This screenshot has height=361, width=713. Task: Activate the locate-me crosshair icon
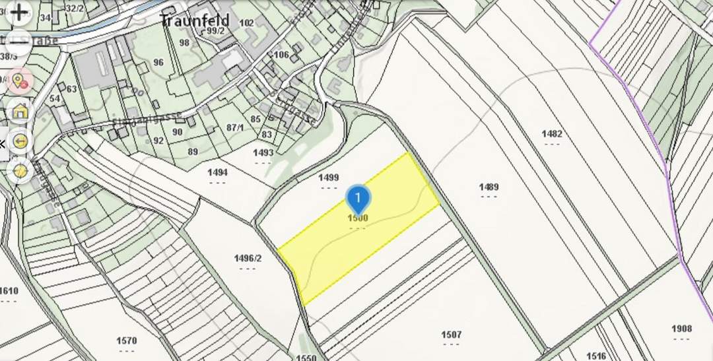click(20, 171)
